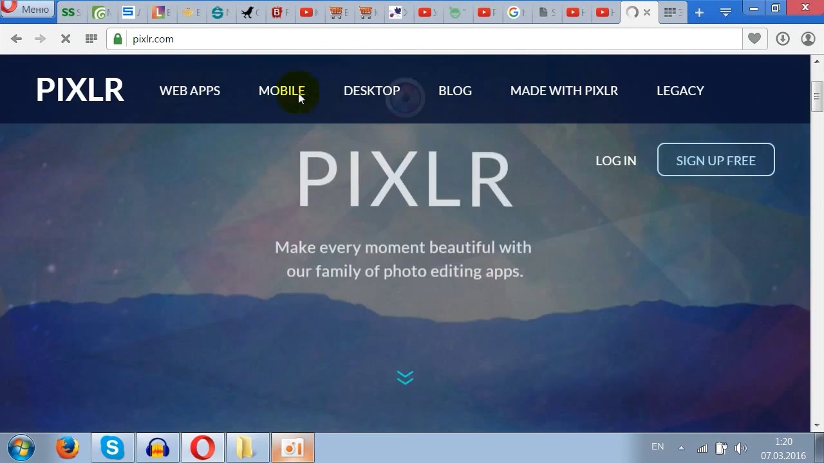Switch to Opera in the taskbar
Image resolution: width=824 pixels, height=463 pixels.
[x=202, y=448]
